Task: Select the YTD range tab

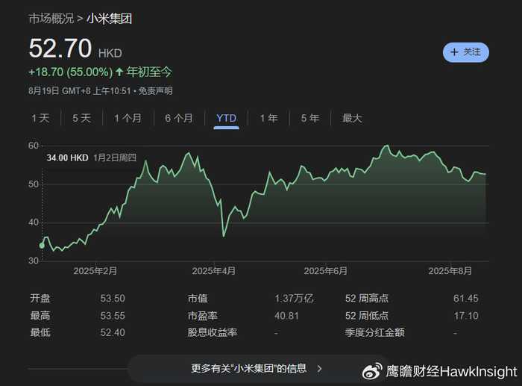Action: click(227, 118)
